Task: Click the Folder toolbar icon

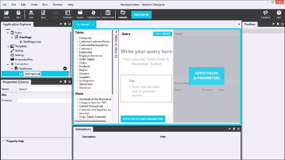Action: pyautogui.click(x=80, y=15)
